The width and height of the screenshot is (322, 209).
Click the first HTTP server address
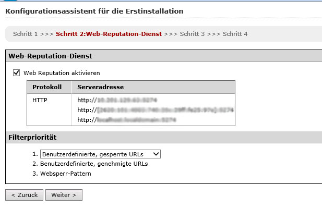click(x=117, y=99)
